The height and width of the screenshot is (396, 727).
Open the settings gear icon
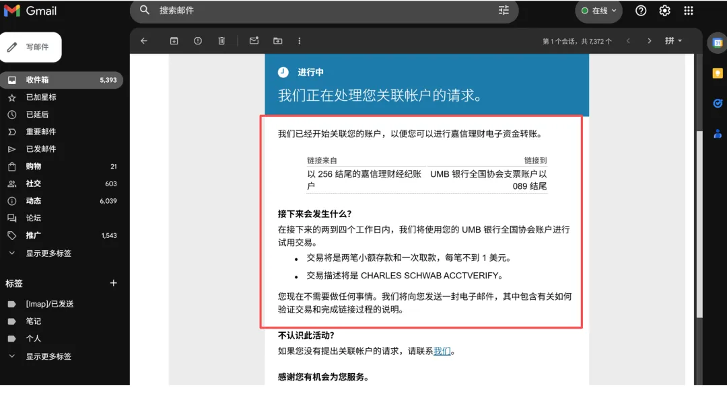[x=664, y=11]
